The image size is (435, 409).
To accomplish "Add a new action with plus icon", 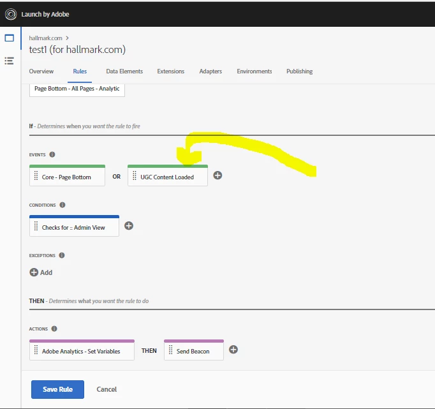I will (233, 350).
